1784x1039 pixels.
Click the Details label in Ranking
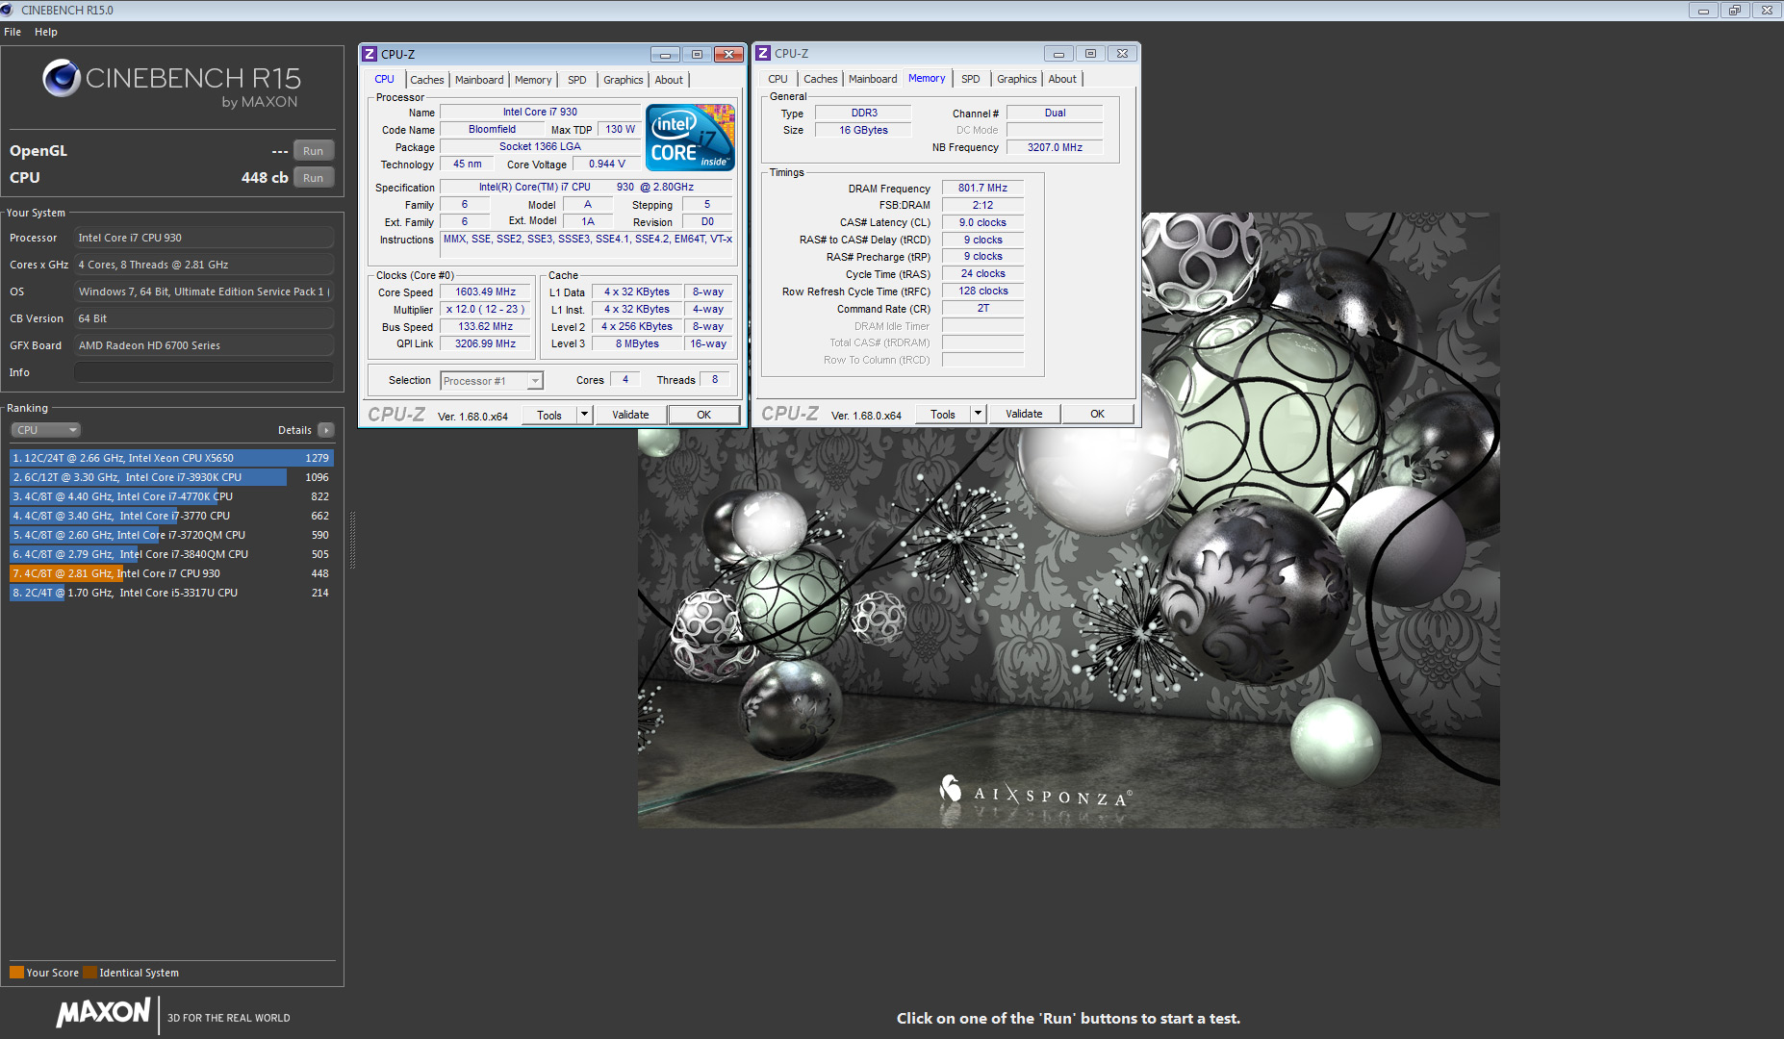tap(294, 430)
